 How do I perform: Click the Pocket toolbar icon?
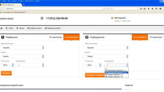160,9
